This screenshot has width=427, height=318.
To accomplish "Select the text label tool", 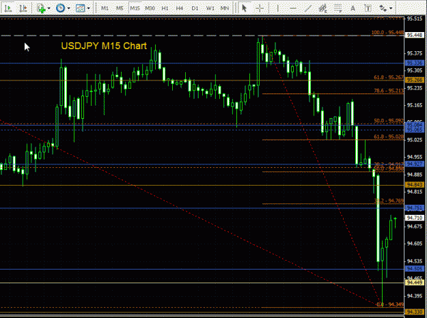I will tap(368, 8).
